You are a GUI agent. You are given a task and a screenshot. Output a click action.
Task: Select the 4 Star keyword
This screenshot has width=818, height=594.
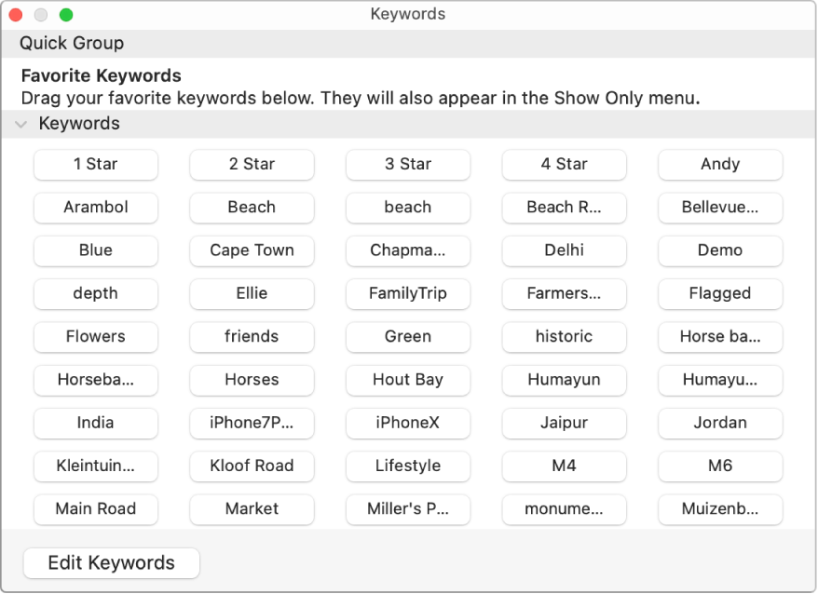point(564,165)
